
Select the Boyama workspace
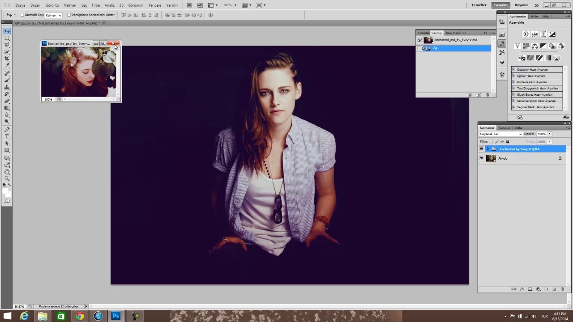coord(522,5)
